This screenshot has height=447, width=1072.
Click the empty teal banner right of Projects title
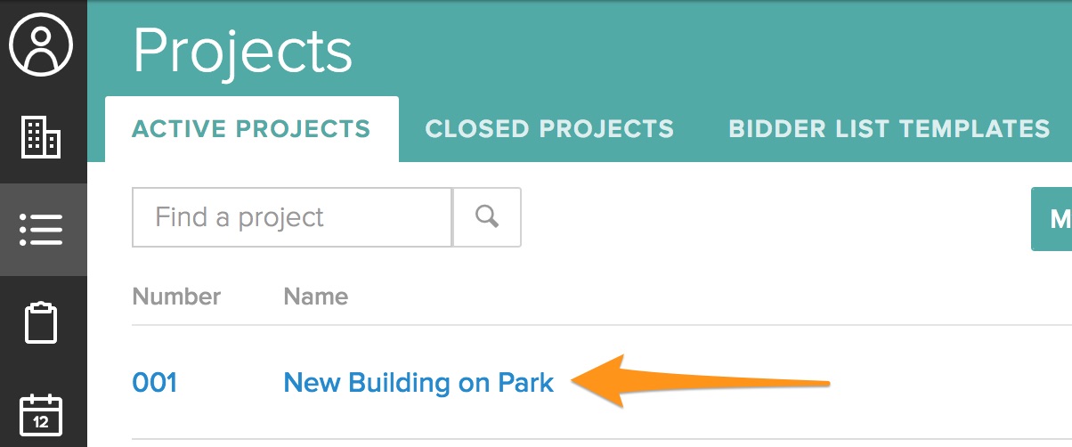tap(712, 51)
